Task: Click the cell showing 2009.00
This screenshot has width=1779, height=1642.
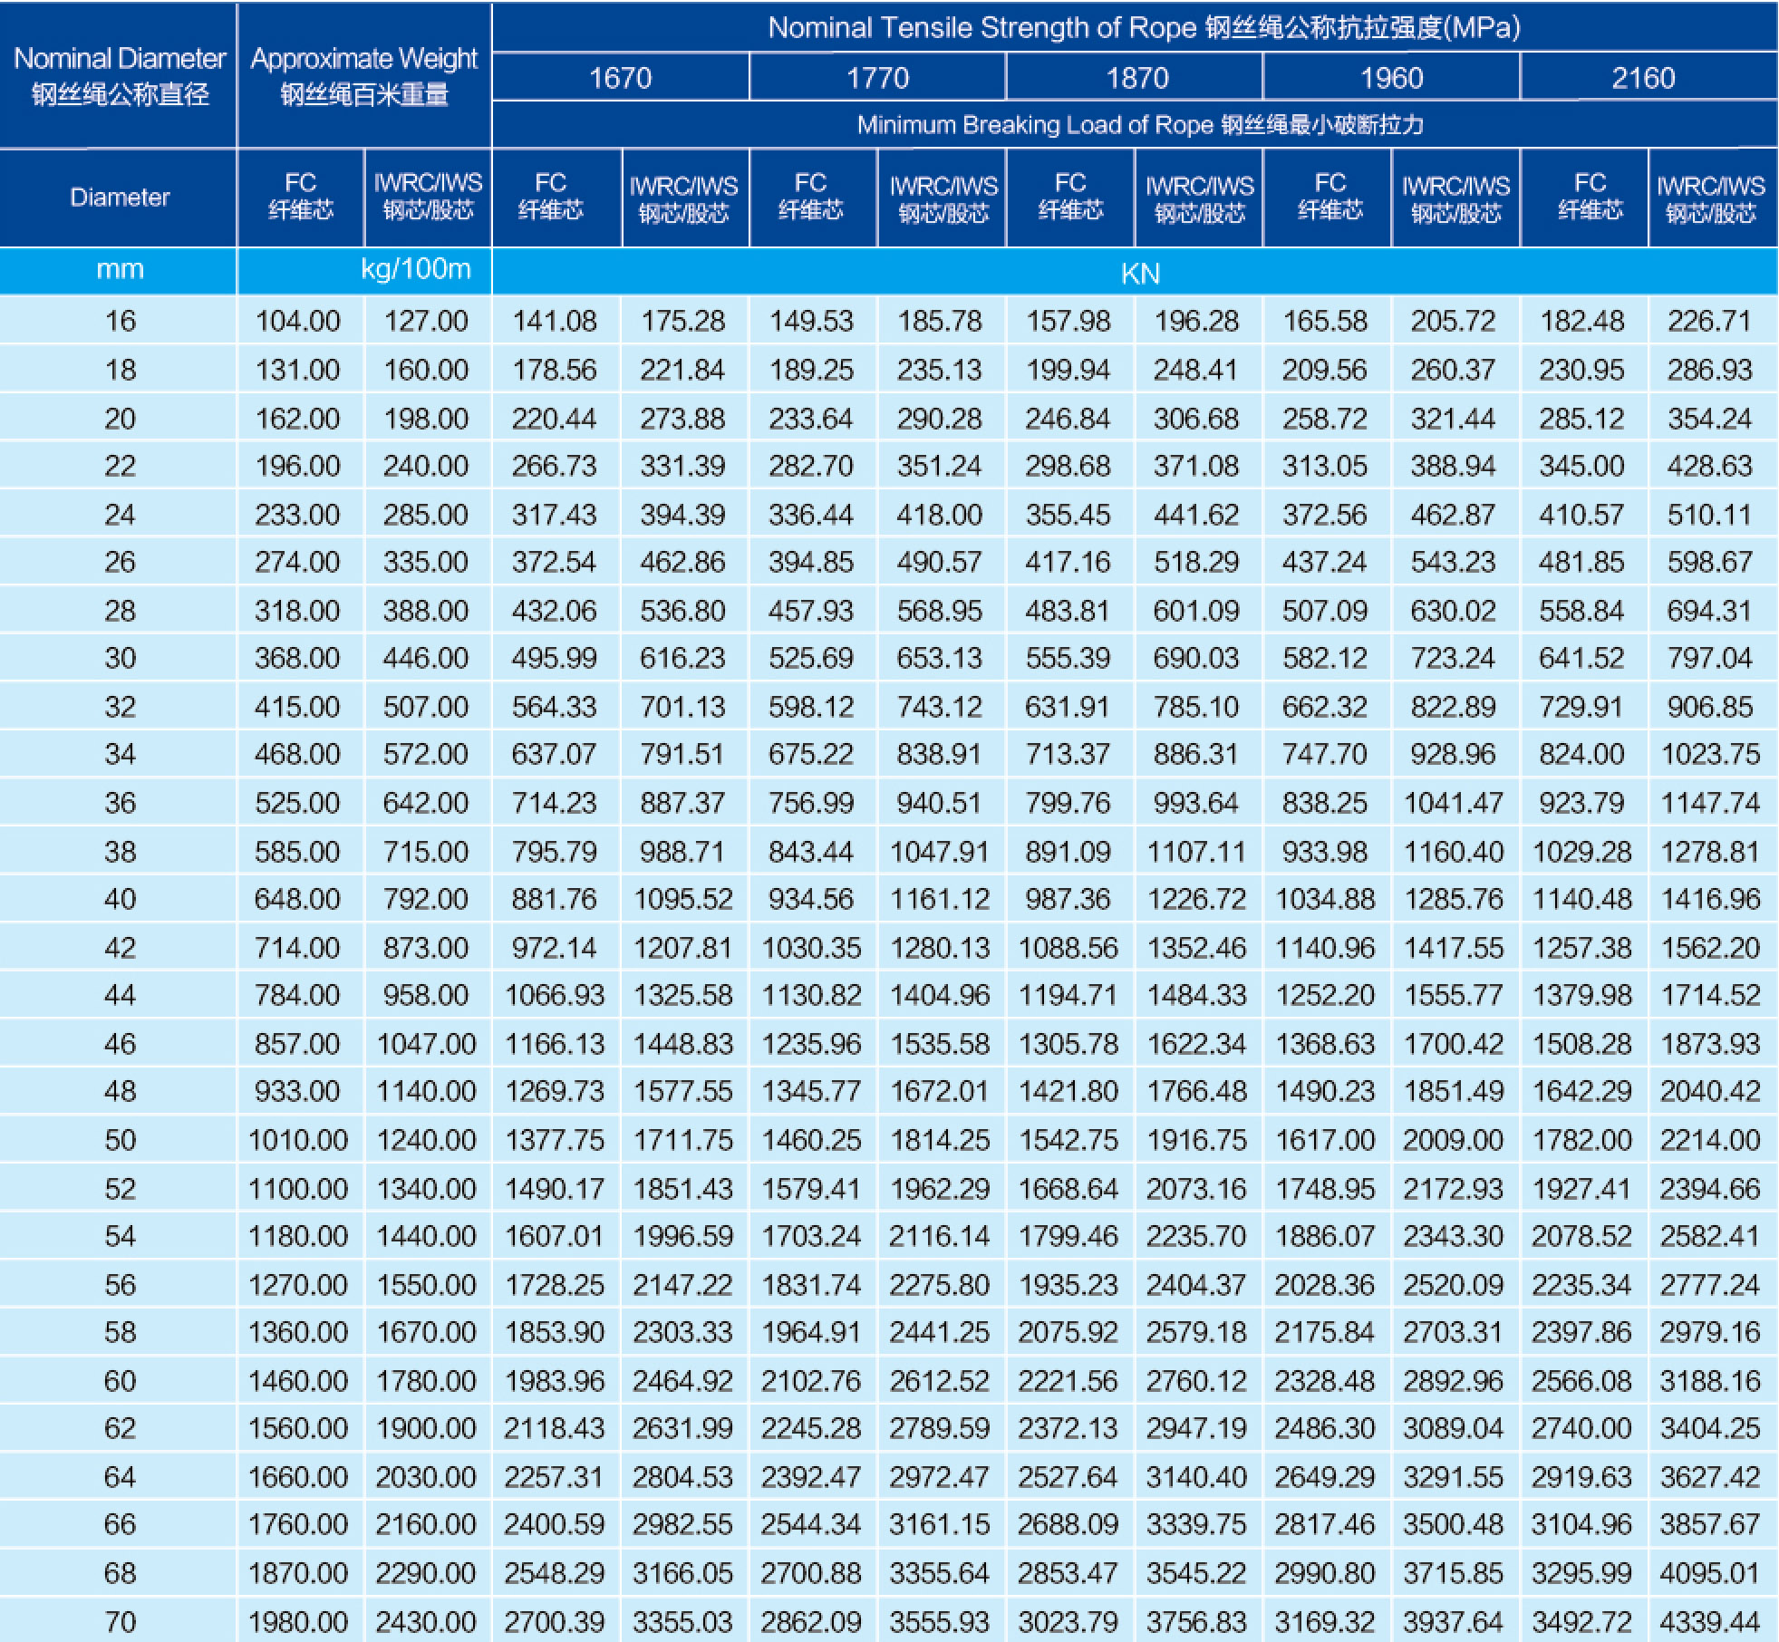Action: 1453,1139
